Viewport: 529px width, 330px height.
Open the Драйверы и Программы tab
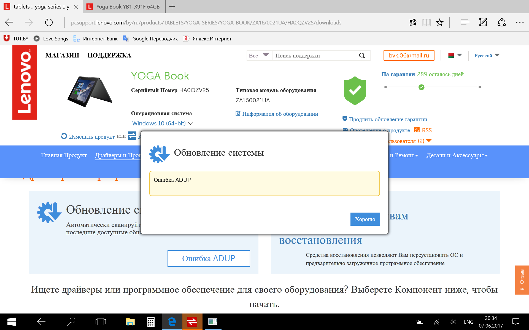click(118, 155)
